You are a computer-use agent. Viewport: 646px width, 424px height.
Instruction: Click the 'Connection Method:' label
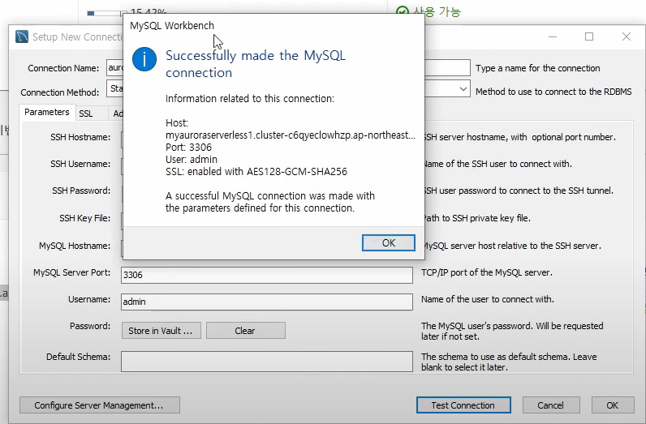(x=60, y=92)
